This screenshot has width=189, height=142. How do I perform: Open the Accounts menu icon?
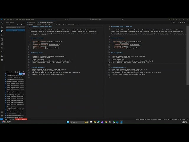(x=2, y=112)
